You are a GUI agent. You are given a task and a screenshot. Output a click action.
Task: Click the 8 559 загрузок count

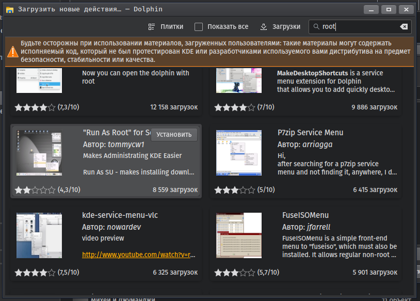pos(175,190)
